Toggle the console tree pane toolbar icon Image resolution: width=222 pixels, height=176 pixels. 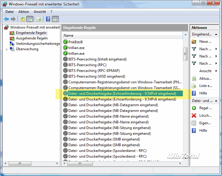[30, 19]
